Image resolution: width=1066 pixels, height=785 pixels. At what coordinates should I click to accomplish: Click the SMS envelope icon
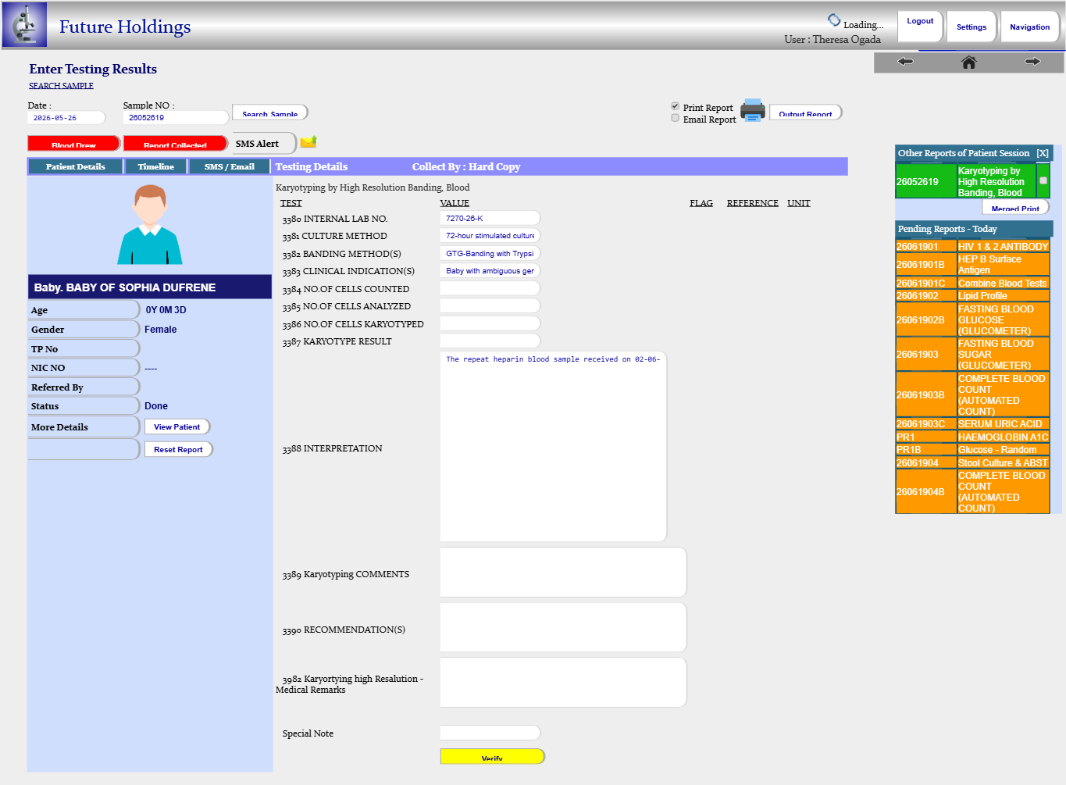click(x=308, y=141)
